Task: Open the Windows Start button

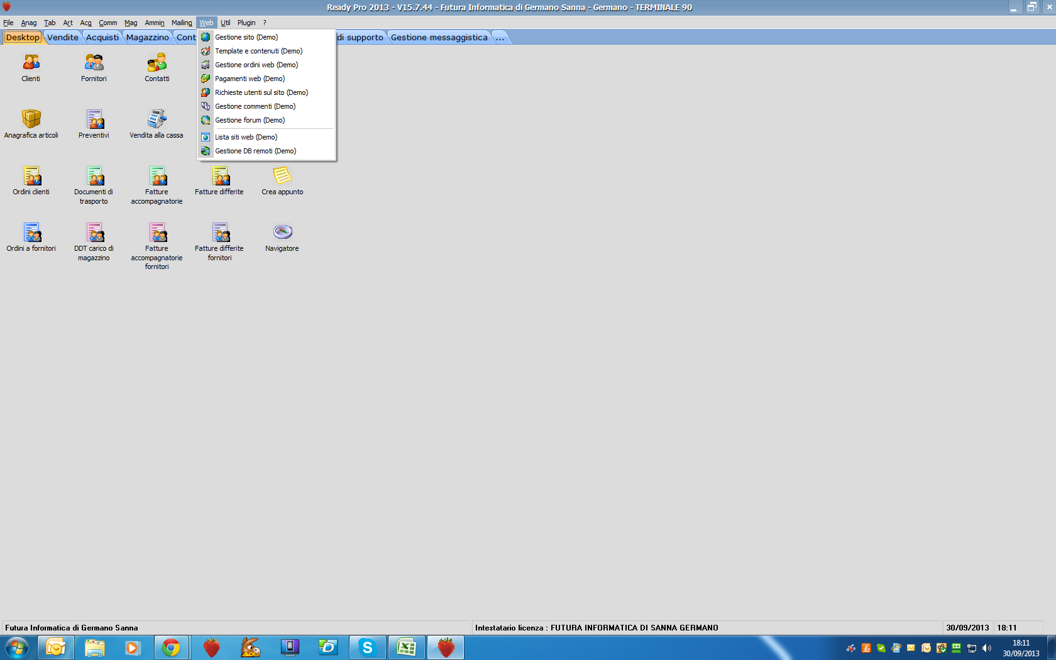Action: (17, 647)
